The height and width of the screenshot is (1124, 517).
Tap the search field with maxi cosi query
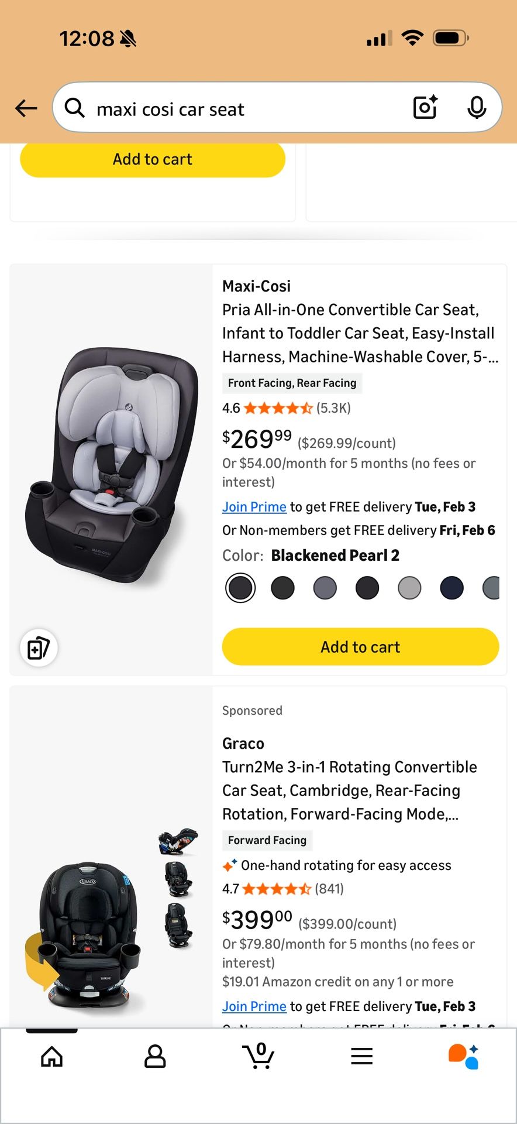(246, 109)
